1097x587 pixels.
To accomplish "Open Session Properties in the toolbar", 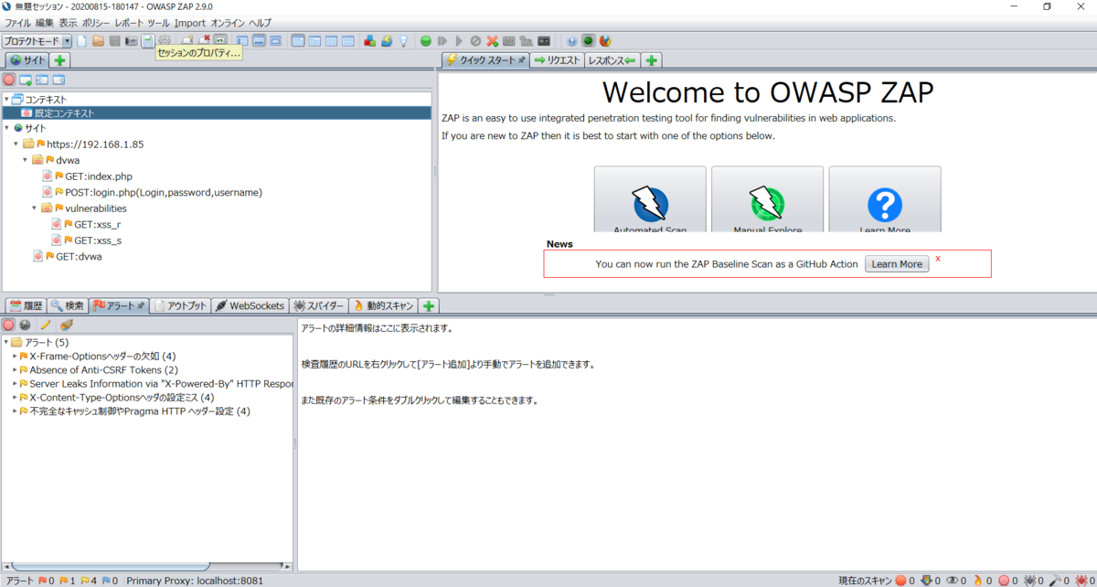I will pos(147,41).
